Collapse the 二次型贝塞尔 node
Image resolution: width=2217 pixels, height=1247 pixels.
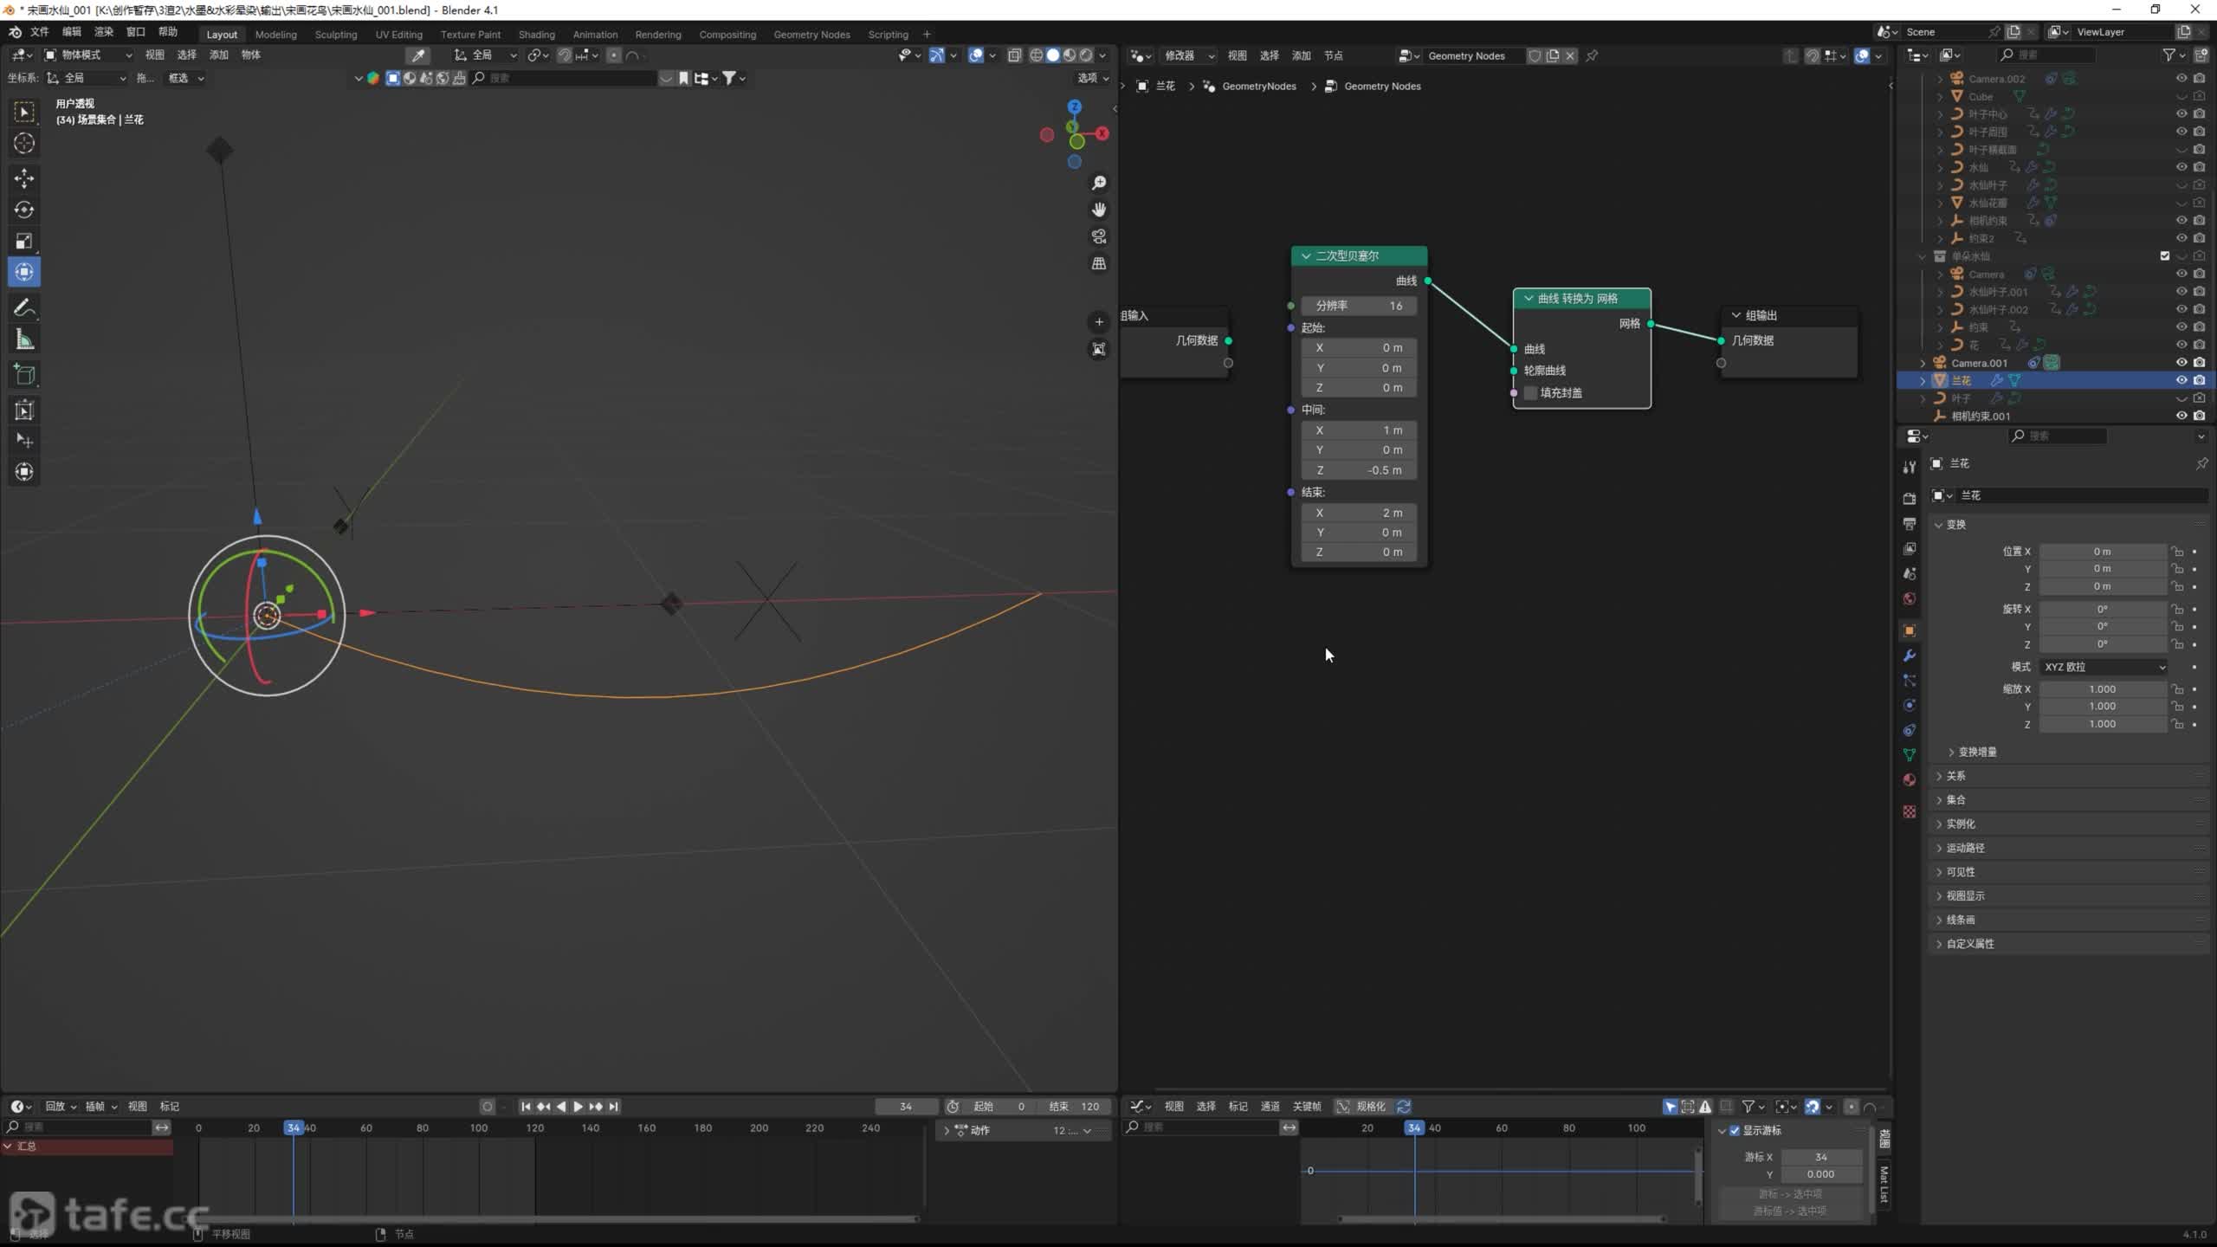pyautogui.click(x=1306, y=256)
